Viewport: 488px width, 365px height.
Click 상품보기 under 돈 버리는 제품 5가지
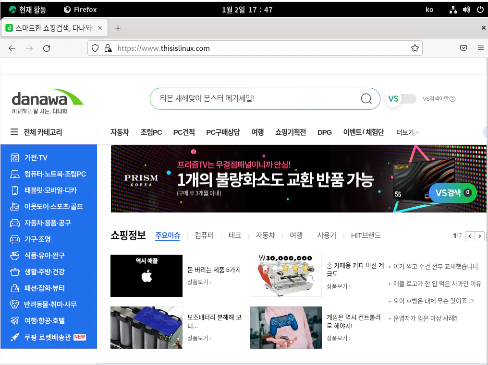pos(199,283)
